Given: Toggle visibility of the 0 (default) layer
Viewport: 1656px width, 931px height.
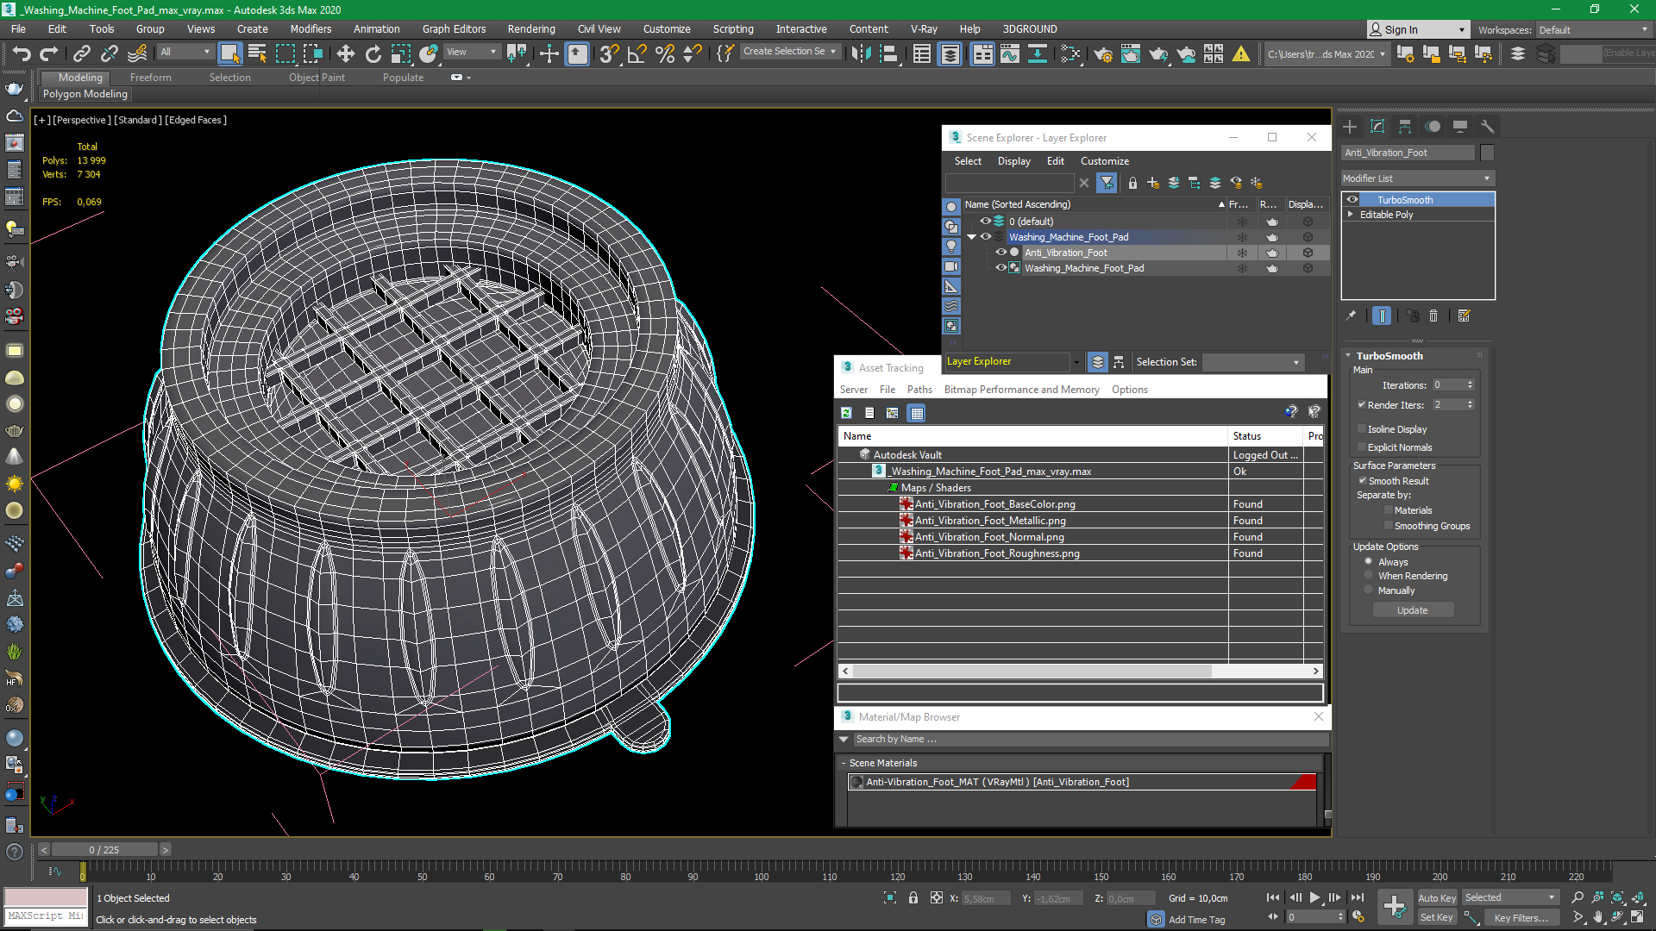Looking at the screenshot, I should click(x=986, y=222).
